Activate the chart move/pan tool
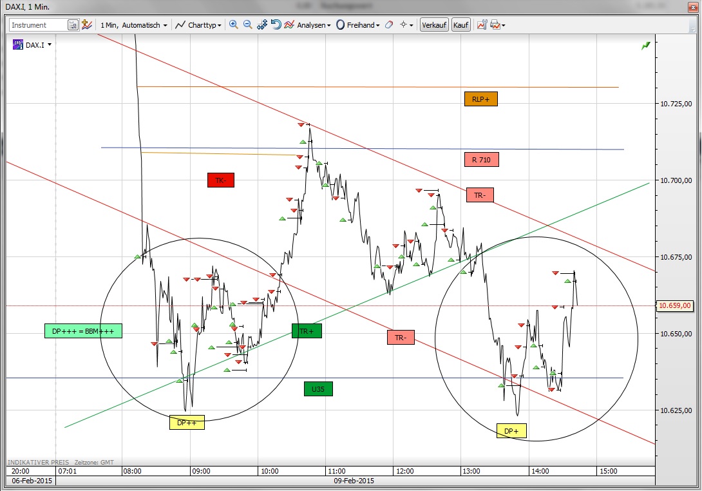Image resolution: width=702 pixels, height=491 pixels. click(x=262, y=24)
